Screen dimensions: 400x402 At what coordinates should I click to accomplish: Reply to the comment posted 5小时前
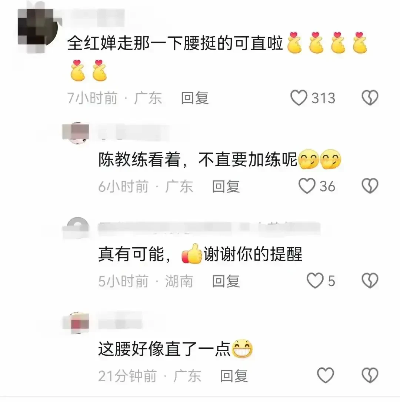(x=226, y=281)
